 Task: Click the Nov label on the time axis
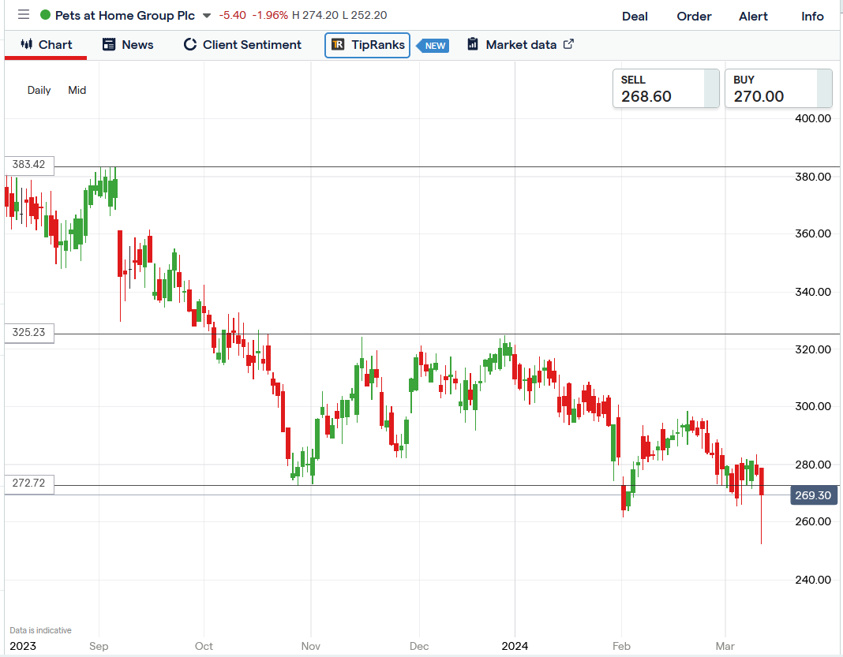tap(311, 646)
